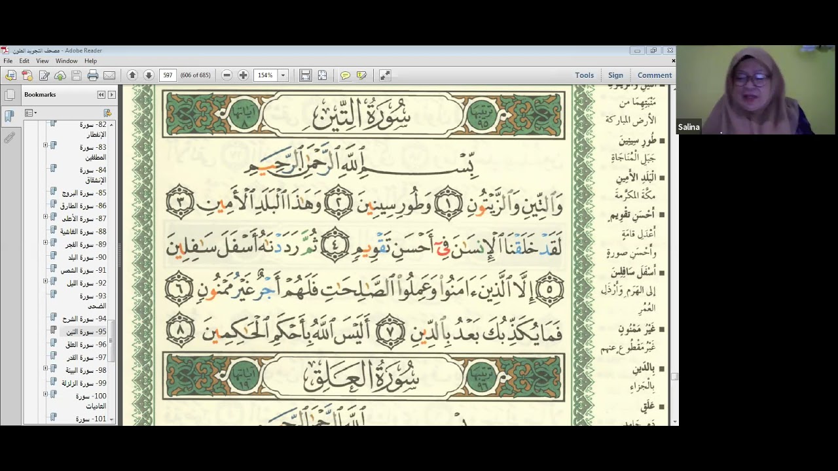Add a sticky note comment
838x471 pixels.
[345, 75]
